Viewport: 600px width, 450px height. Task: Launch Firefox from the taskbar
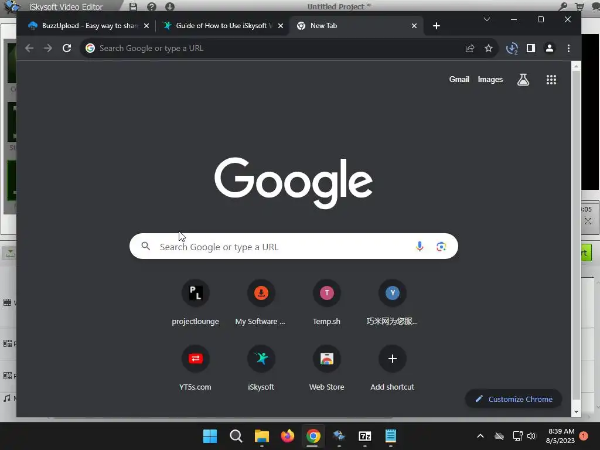coord(288,436)
